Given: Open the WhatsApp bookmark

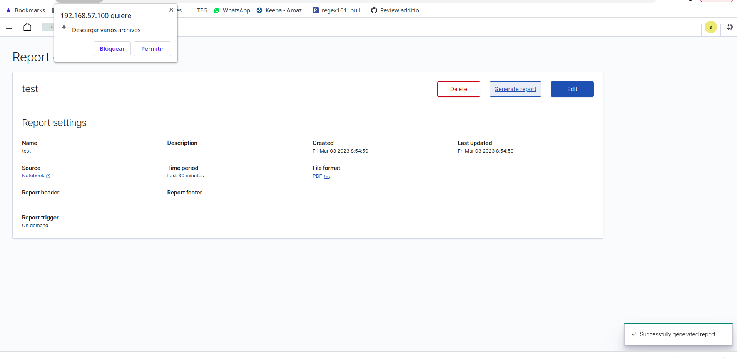Looking at the screenshot, I should pyautogui.click(x=232, y=10).
